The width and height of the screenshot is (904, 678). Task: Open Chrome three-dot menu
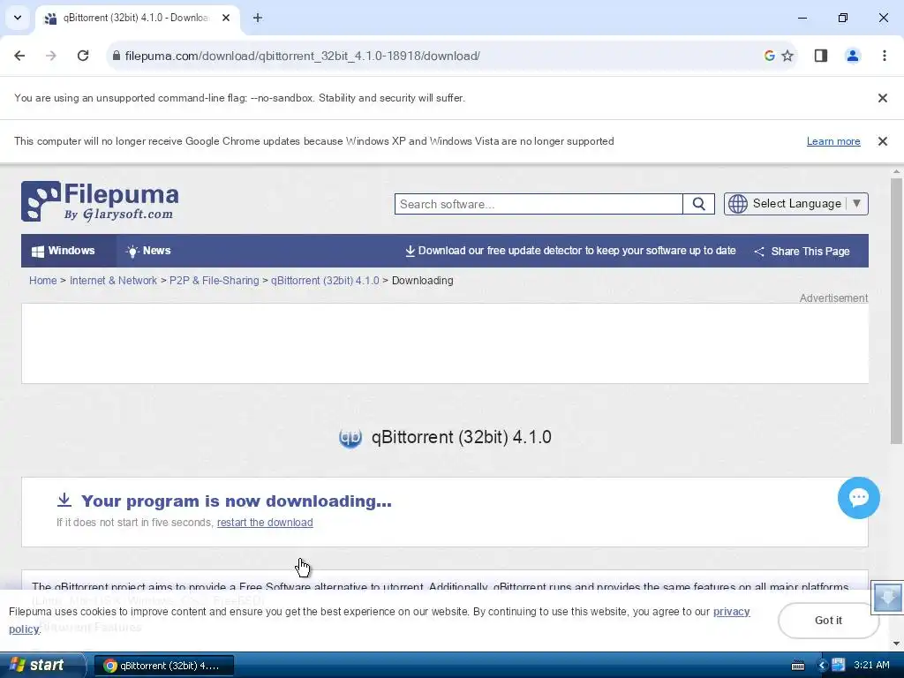[x=885, y=56]
